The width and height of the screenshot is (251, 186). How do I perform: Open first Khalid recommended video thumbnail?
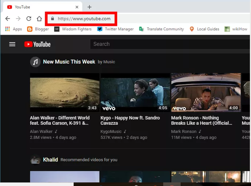point(65,177)
